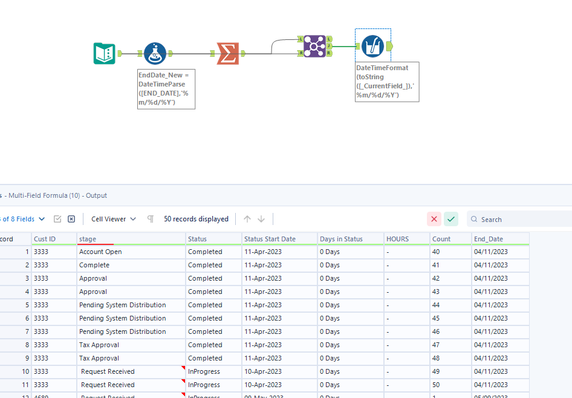
Task: Select the Summarize sigma tool
Action: coord(227,54)
